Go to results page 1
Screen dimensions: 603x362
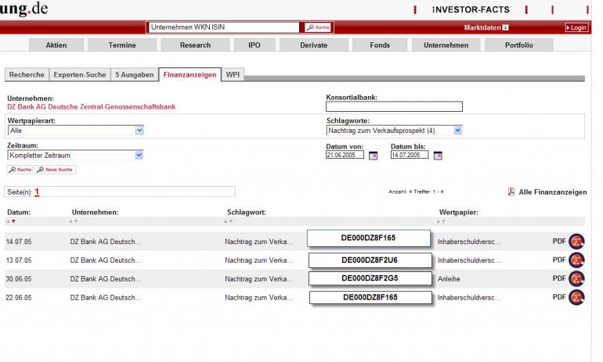click(x=37, y=192)
